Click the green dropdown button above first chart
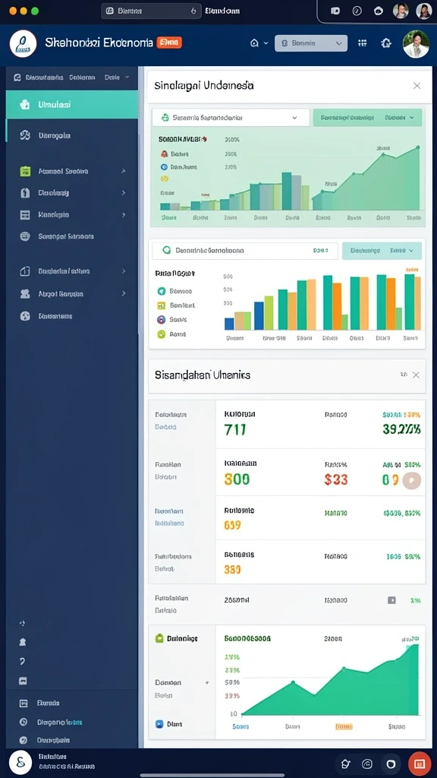437x778 pixels. tap(368, 118)
